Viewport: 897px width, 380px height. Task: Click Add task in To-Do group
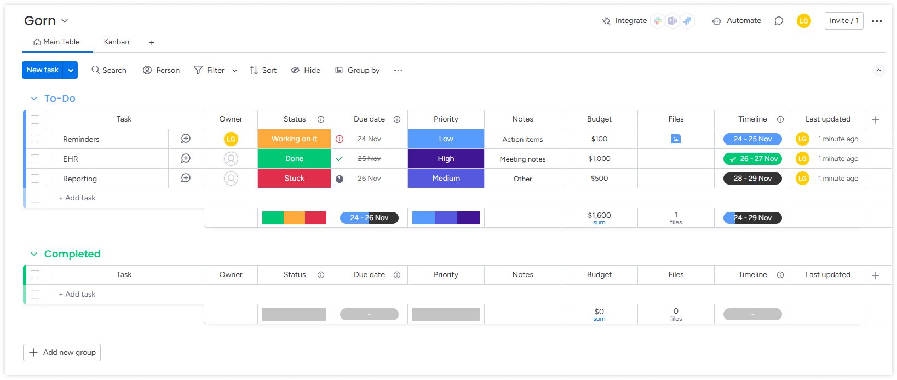(77, 198)
